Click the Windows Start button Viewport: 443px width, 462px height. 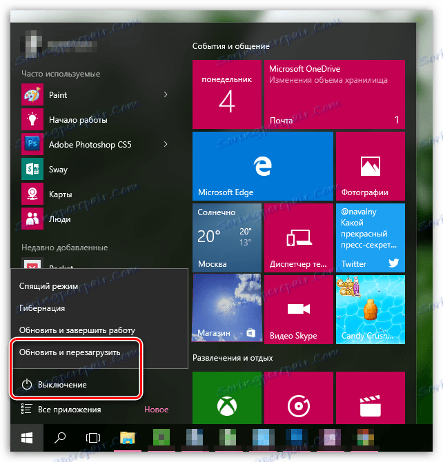coord(27,438)
